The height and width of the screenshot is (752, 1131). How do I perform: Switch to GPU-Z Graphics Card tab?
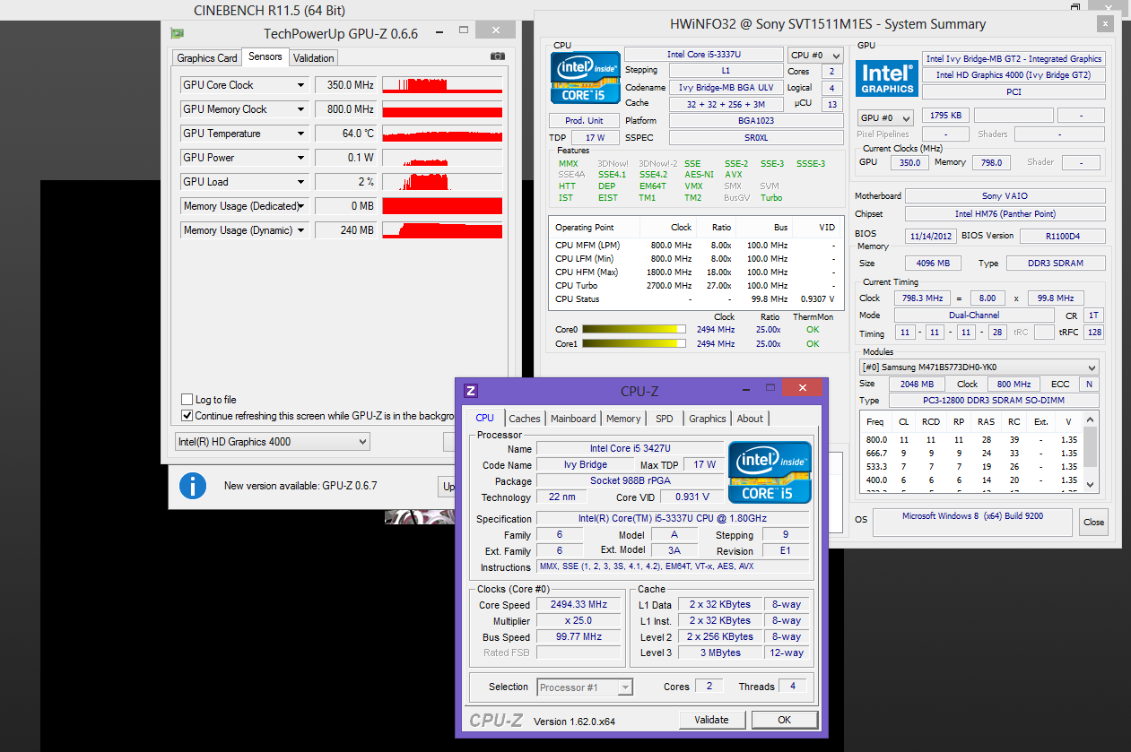(x=207, y=58)
